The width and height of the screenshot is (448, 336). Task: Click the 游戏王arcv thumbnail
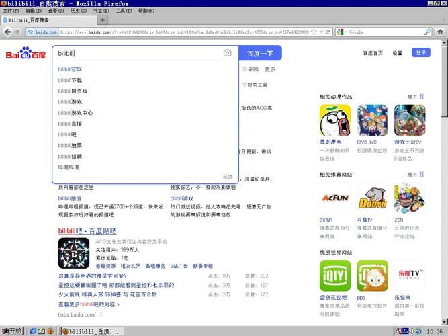point(410,120)
